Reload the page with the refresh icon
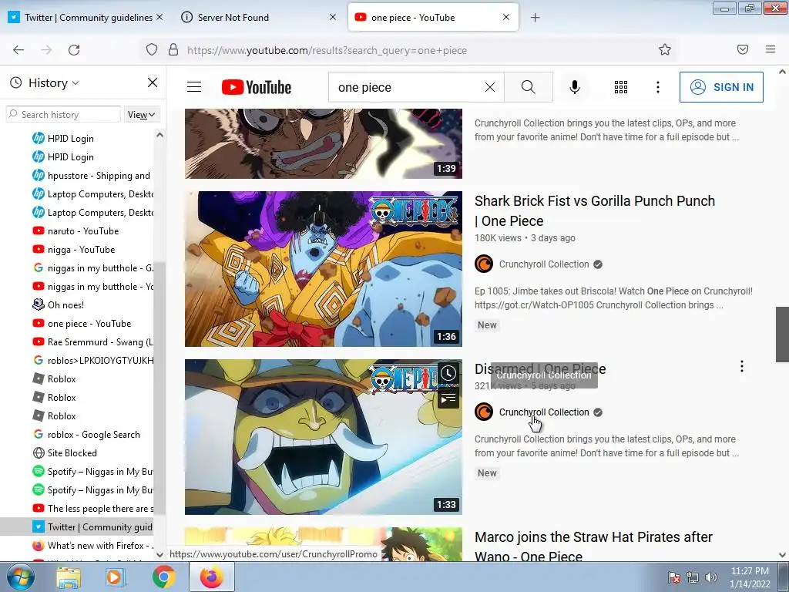The width and height of the screenshot is (789, 592). 74,50
